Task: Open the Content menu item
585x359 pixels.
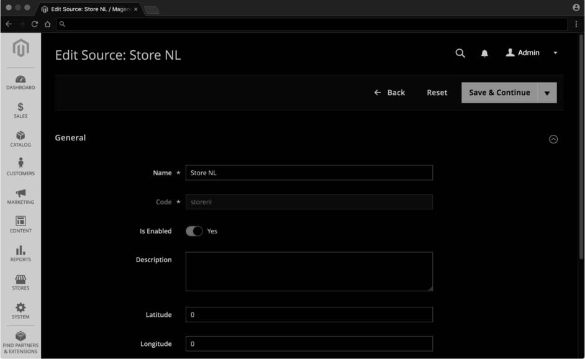Action: (20, 224)
